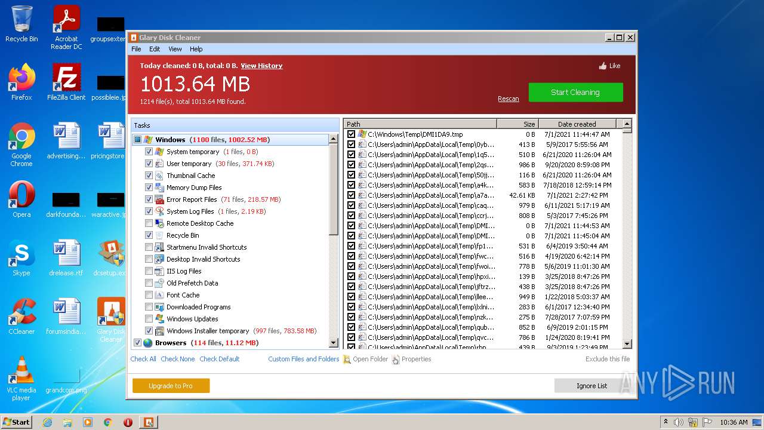
Task: Click the Start Cleaning button
Action: (x=575, y=92)
